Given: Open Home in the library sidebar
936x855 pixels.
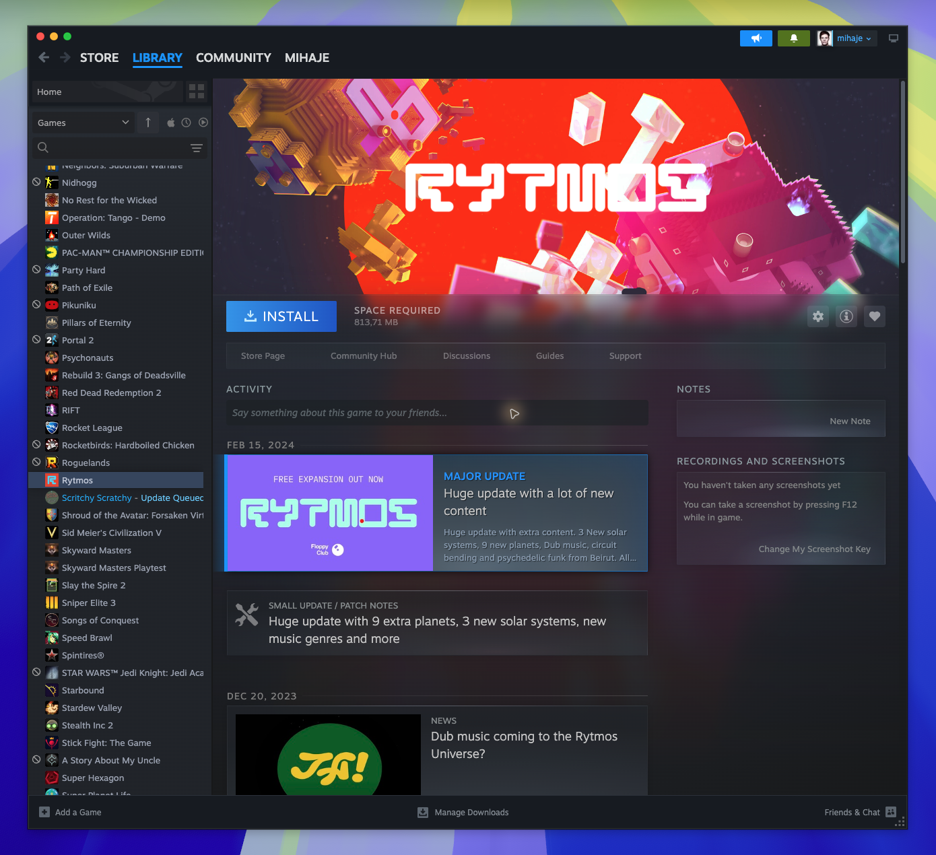Looking at the screenshot, I should (x=108, y=92).
